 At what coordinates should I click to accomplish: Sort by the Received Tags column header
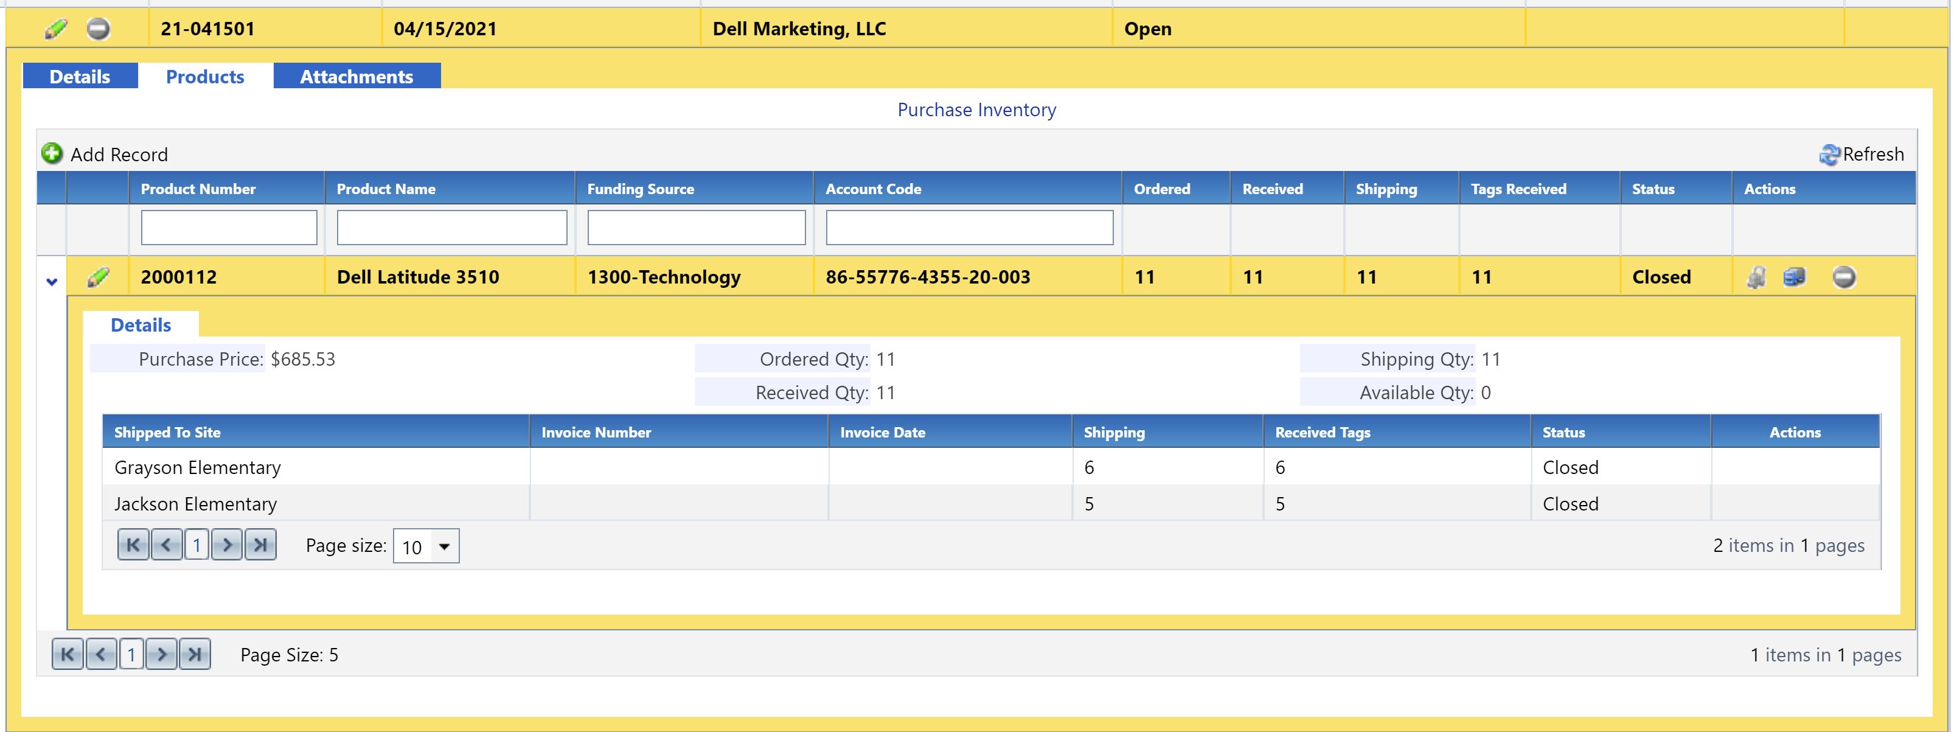pos(1323,433)
